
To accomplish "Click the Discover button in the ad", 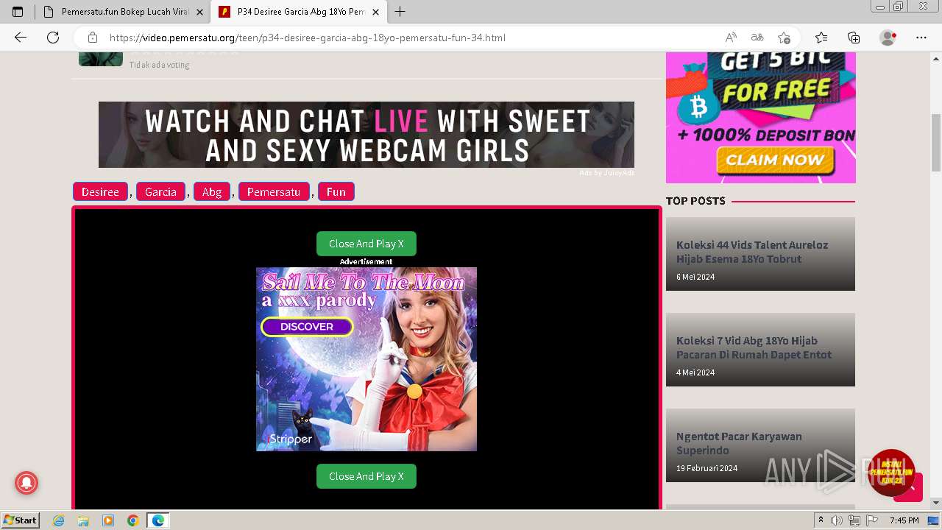I will pos(307,327).
